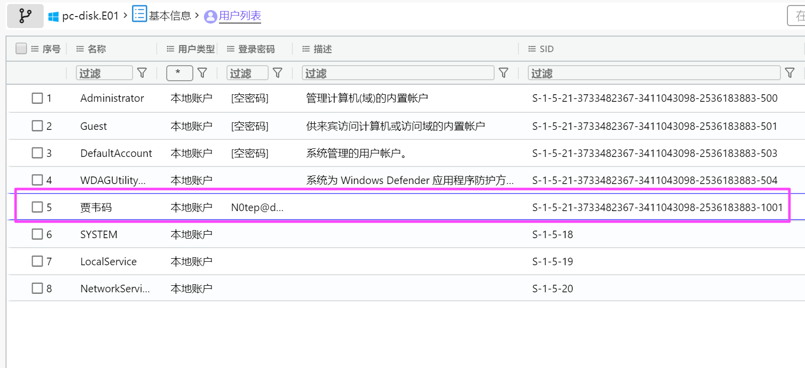Click the pc-disk.E01 breadcrumb

pos(90,16)
